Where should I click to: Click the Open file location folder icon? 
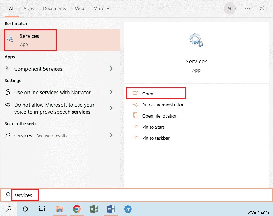coord(135,115)
